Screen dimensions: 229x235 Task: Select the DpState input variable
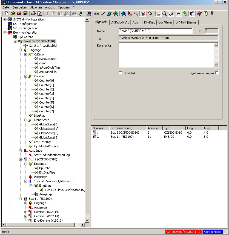click(44, 168)
